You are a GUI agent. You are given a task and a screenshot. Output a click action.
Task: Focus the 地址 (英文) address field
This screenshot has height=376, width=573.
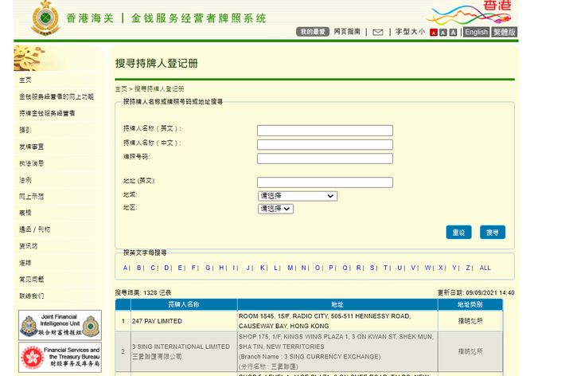pos(325,182)
